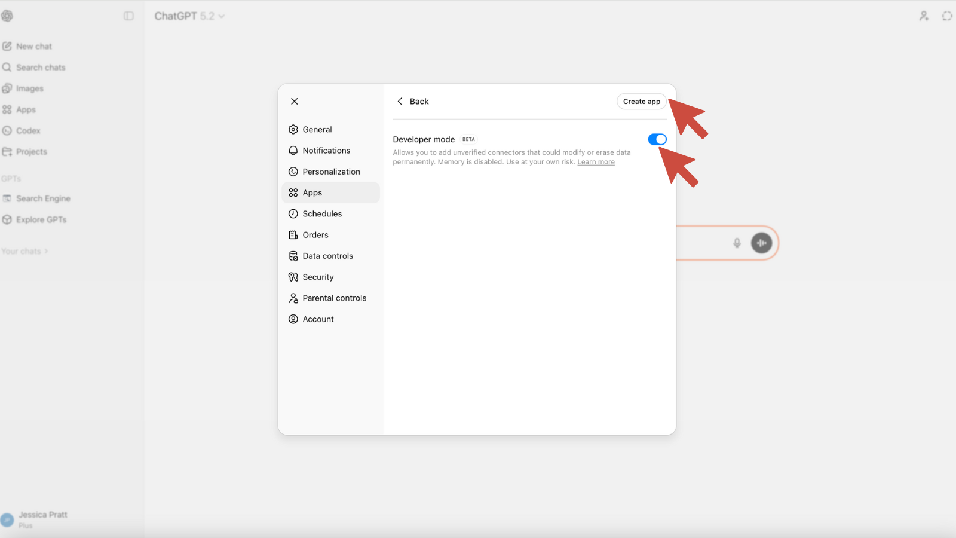Click the Create app button
Screen dimensions: 956x538
641,102
